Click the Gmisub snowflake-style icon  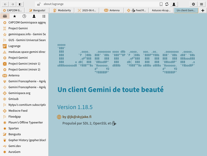click(x=4, y=99)
